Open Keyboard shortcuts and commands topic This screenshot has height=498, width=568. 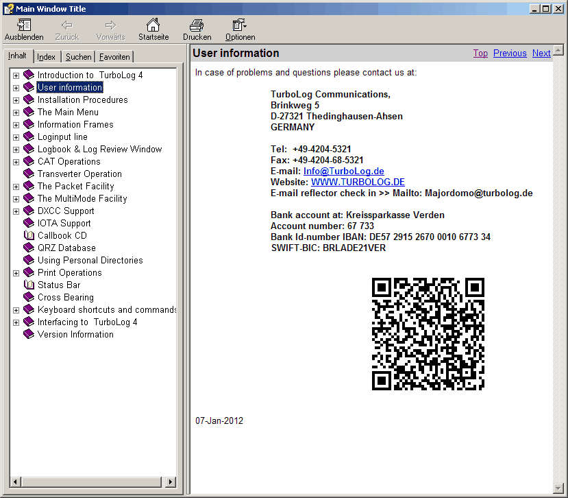107,309
